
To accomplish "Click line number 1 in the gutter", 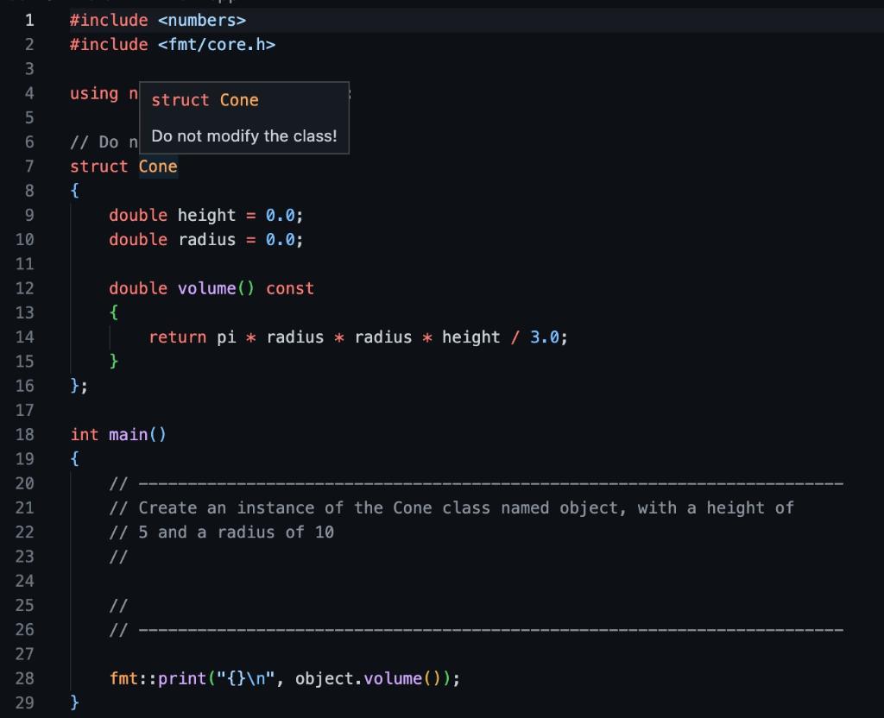I will pos(29,20).
